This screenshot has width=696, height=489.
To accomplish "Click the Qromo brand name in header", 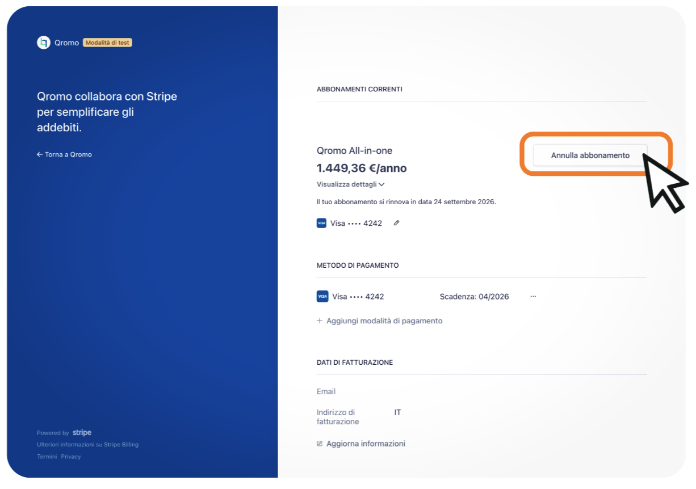I will pos(67,43).
